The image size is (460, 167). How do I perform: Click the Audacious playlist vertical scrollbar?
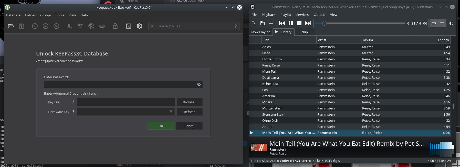(453, 106)
